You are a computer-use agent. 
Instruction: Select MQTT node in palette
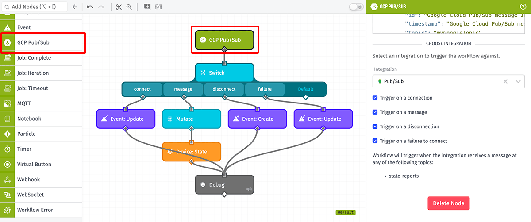pos(41,103)
